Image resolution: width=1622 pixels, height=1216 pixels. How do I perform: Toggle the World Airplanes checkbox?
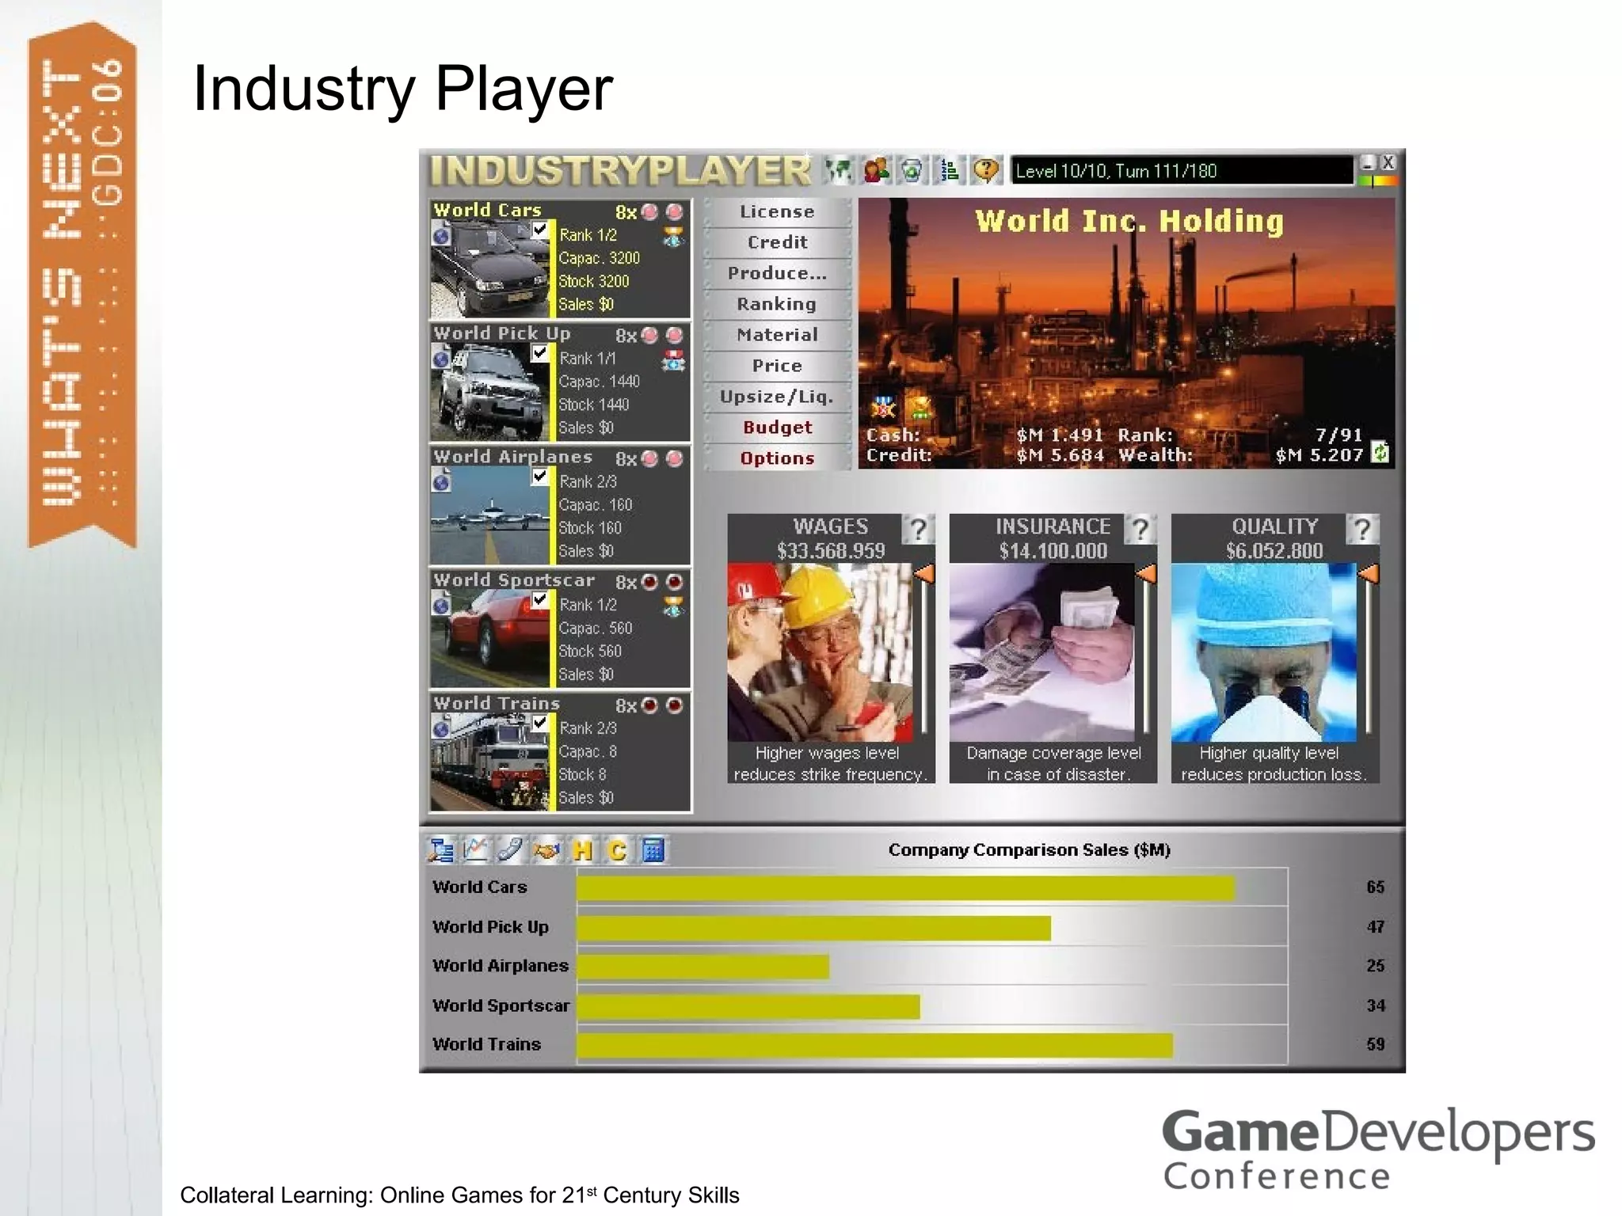click(x=540, y=477)
